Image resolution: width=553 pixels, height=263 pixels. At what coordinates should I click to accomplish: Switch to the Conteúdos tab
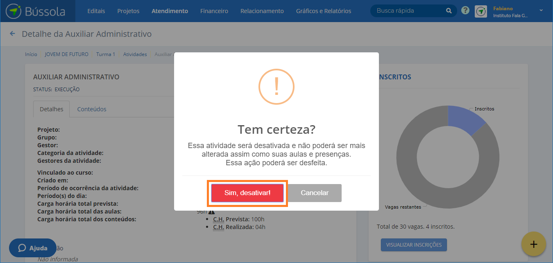pyautogui.click(x=92, y=109)
